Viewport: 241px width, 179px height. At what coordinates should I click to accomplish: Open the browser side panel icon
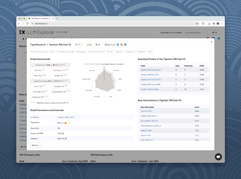pos(213,24)
